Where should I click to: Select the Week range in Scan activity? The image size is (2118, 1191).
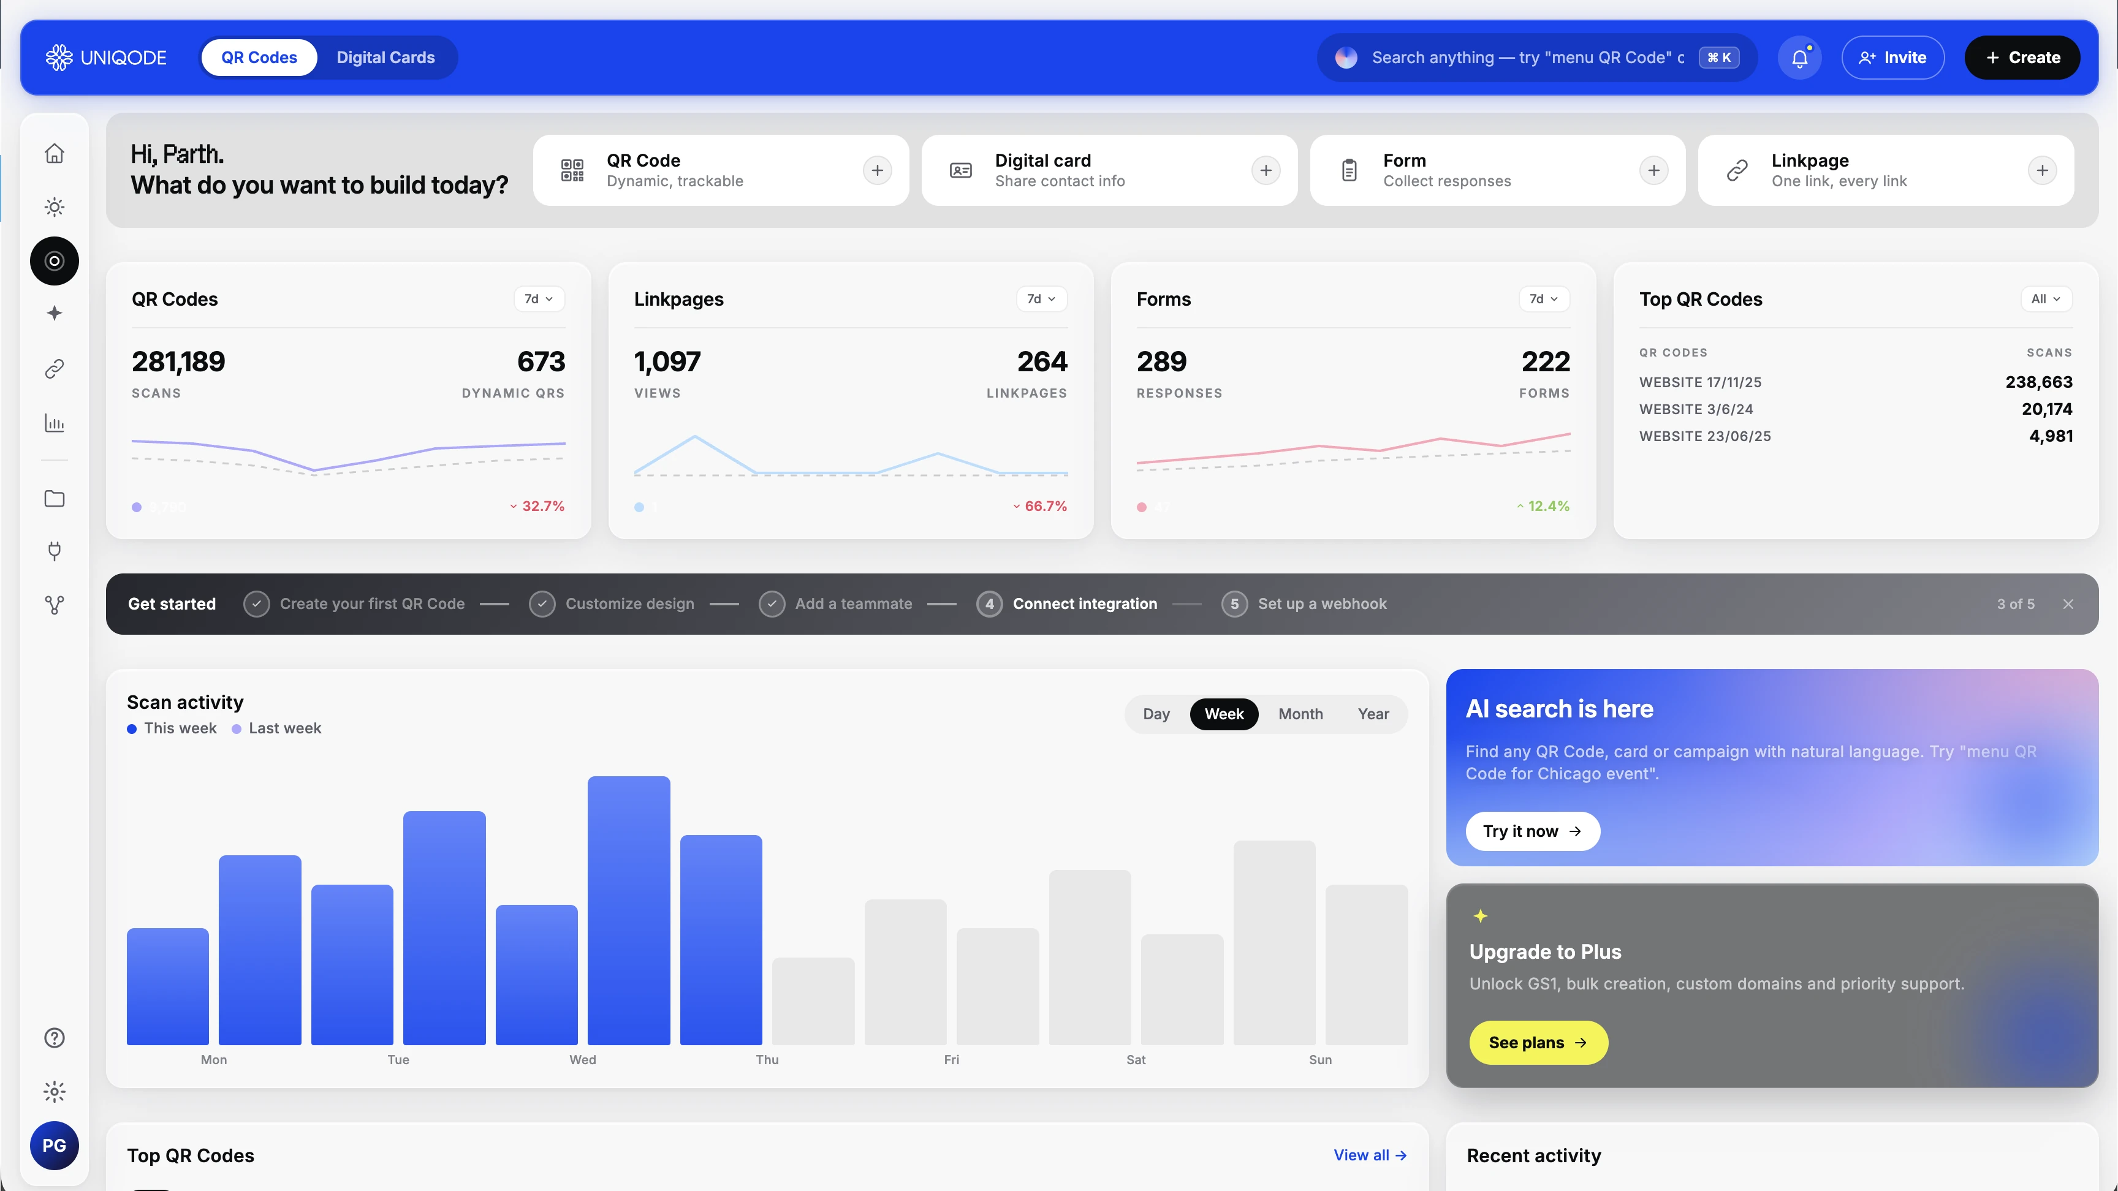pos(1224,714)
